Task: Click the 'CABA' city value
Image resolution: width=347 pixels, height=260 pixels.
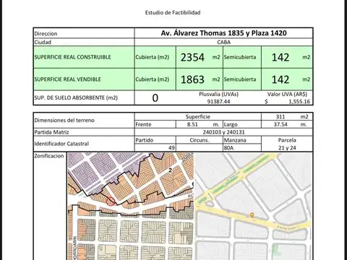Action: point(224,43)
